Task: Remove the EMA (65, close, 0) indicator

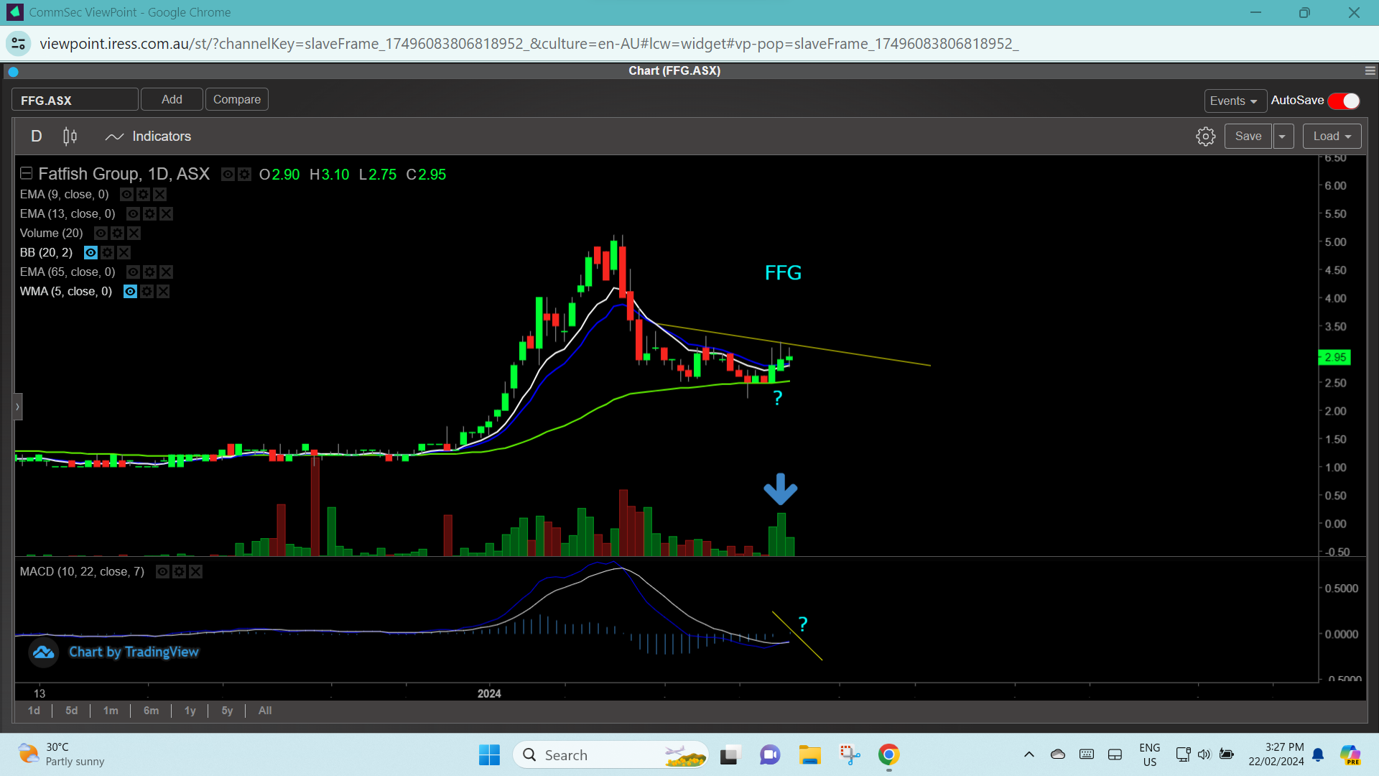Action: [166, 272]
